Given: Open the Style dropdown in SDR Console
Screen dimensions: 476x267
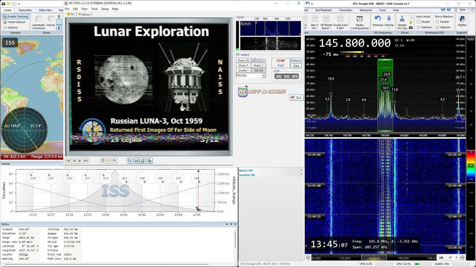Looking at the screenshot, I should (x=464, y=10).
